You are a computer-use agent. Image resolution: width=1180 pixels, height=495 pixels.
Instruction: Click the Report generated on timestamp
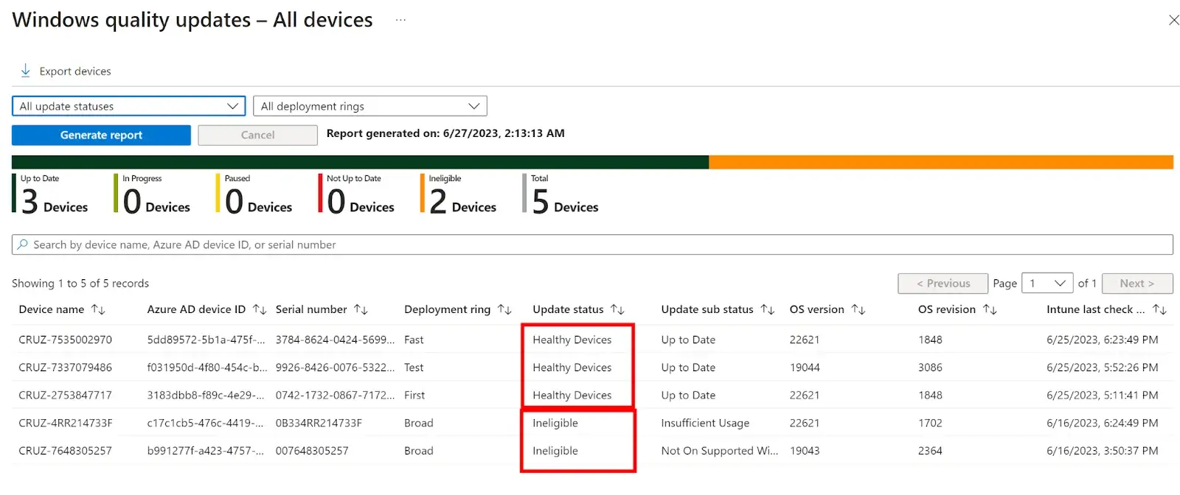[x=445, y=133]
